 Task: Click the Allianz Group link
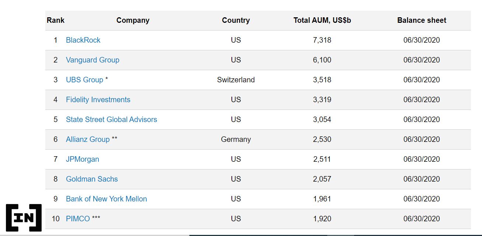[88, 139]
